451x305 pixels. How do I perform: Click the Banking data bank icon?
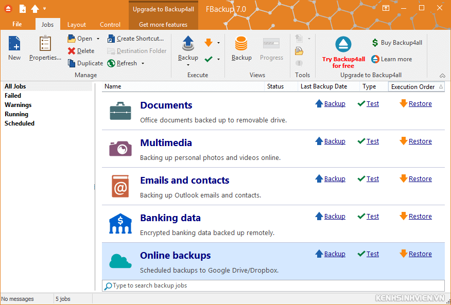pos(120,223)
